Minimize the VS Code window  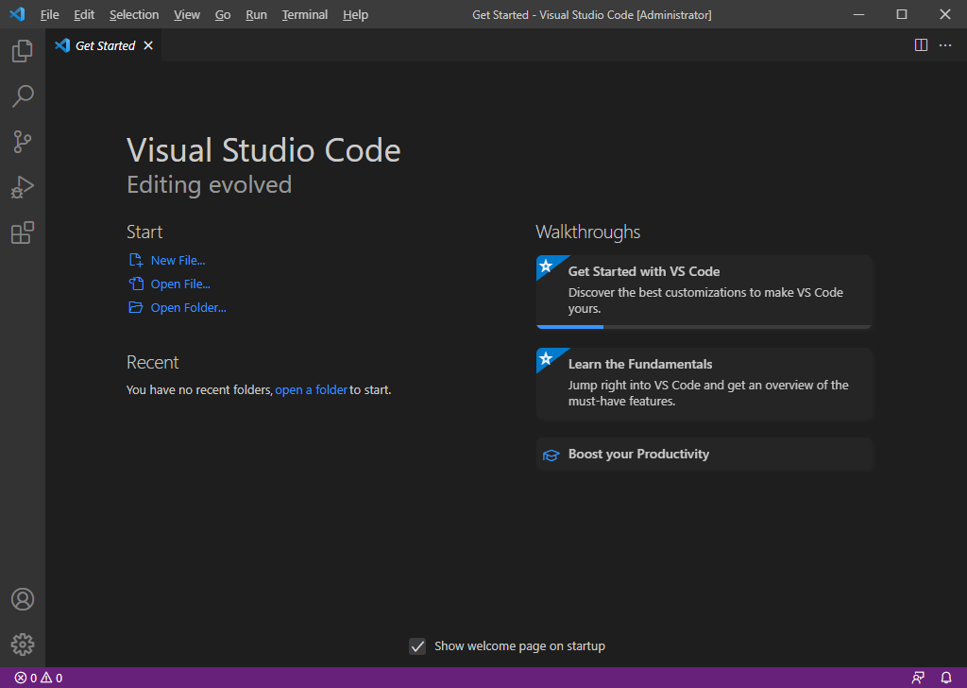point(858,14)
